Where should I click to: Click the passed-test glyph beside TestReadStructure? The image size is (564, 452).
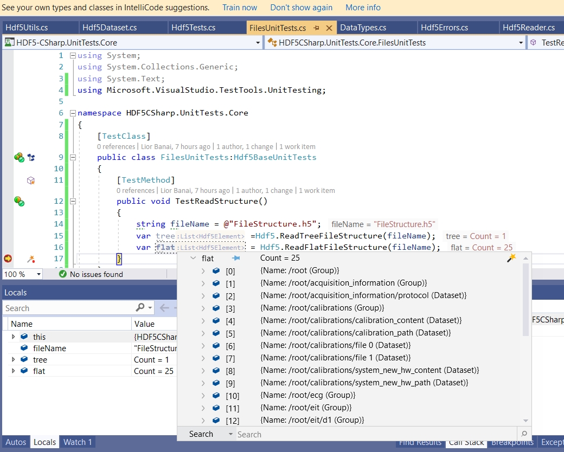[x=20, y=202]
